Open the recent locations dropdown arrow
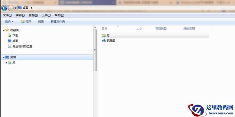This screenshot has width=235, height=117. [15, 8]
